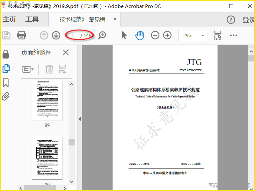Image resolution: width=255 pixels, height=191 pixels.
Task: Click the English subtitle Technical Code of Maintenance
Action: 165,96
